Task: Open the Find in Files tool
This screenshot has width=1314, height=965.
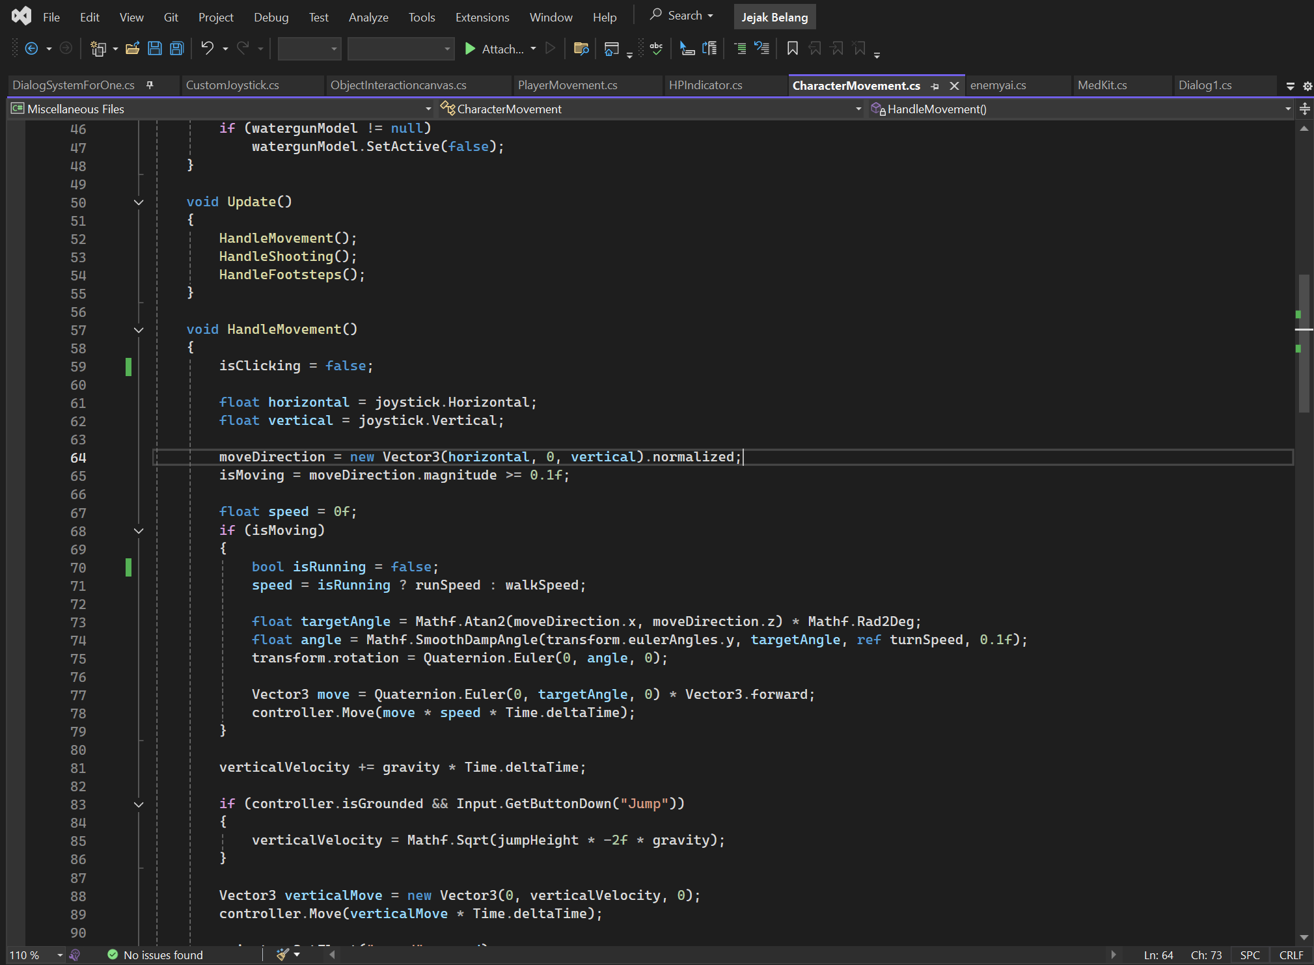Action: click(581, 48)
